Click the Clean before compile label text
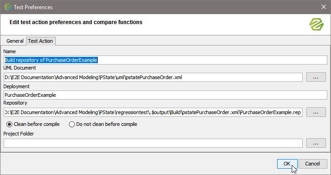331x175 pixels. [x=37, y=125]
